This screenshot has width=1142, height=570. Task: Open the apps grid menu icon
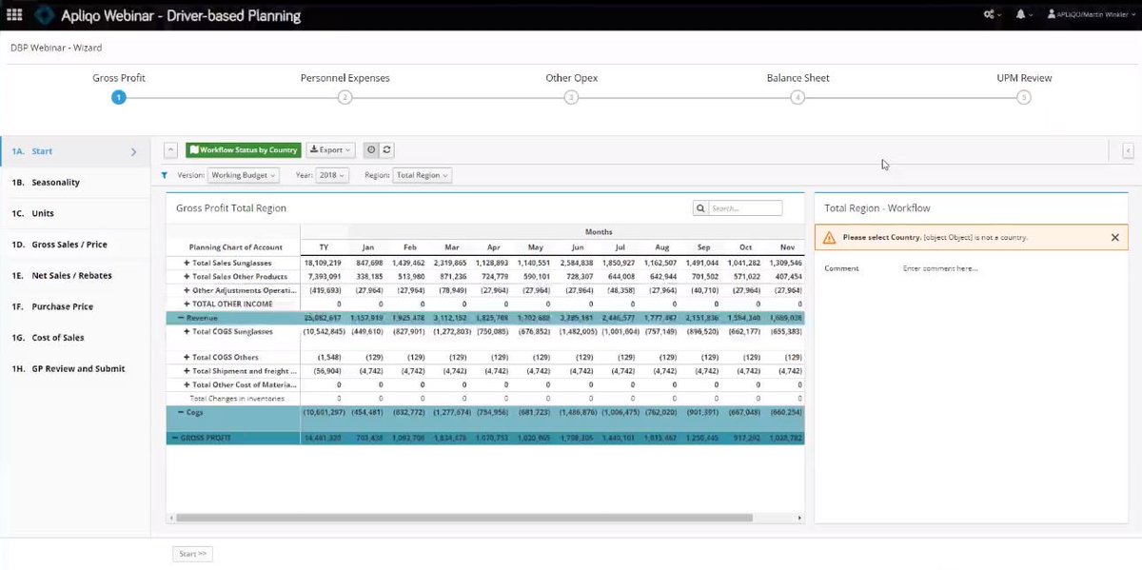tap(14, 15)
